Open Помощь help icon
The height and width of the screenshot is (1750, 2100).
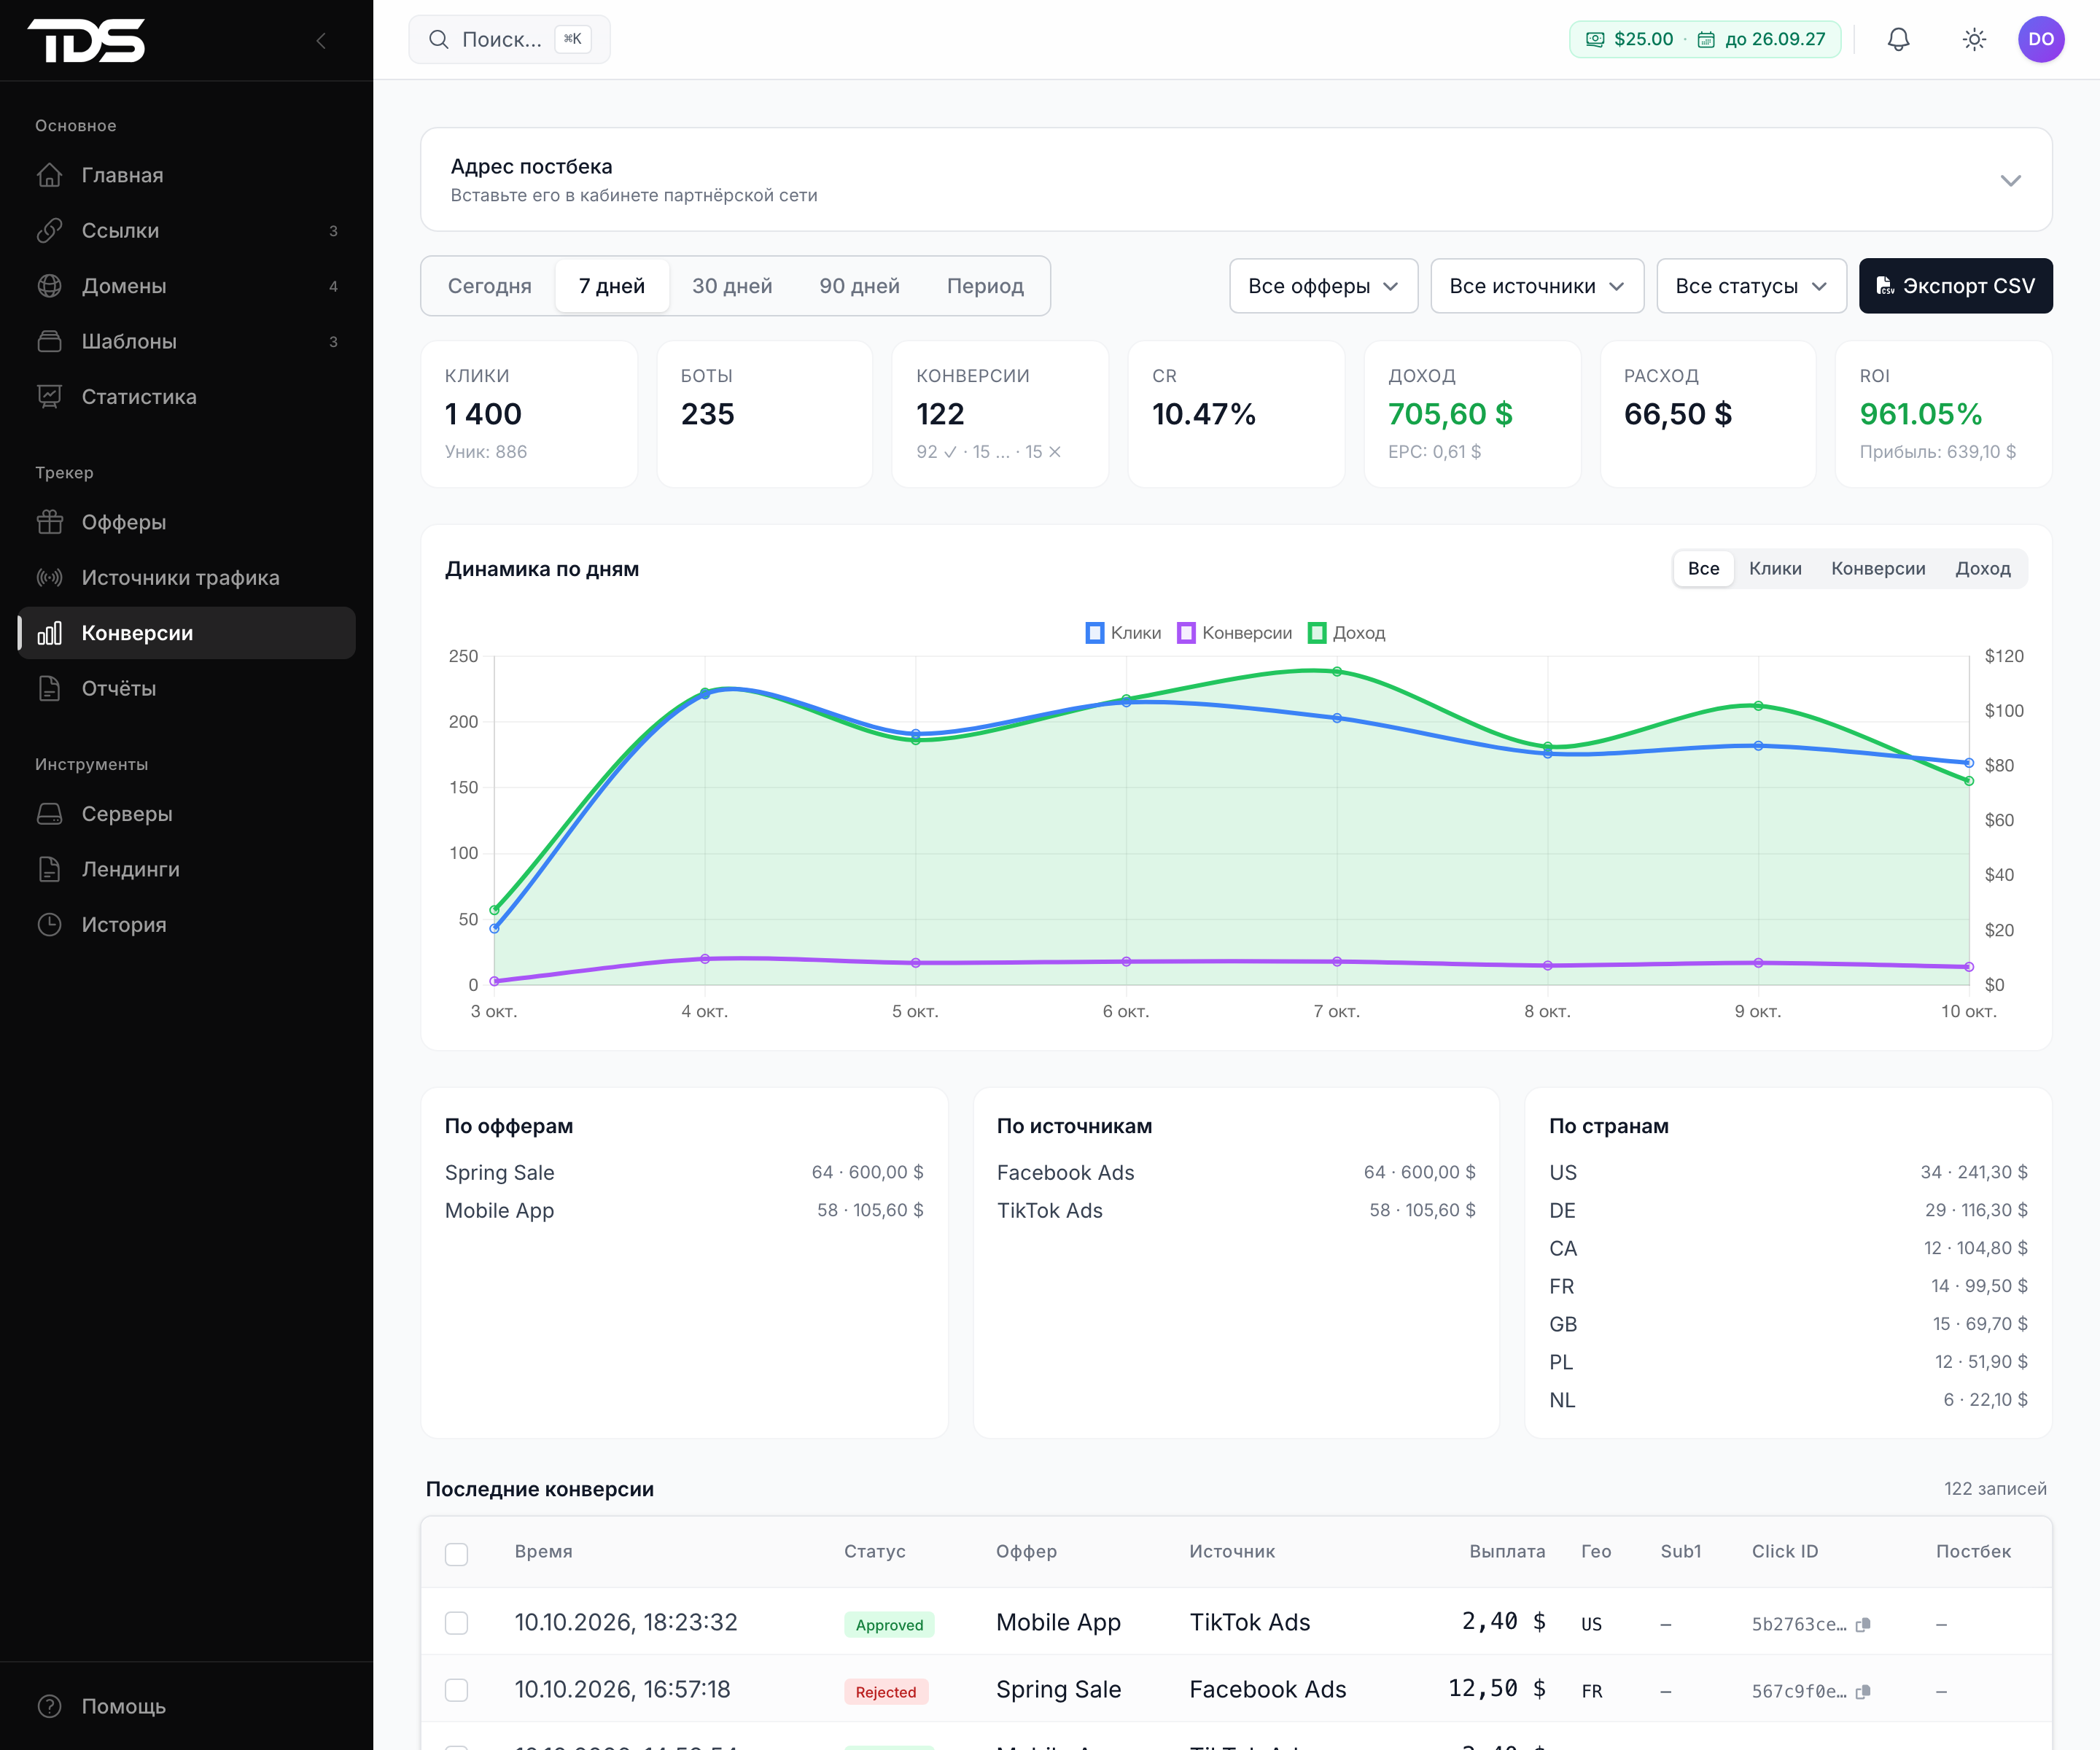49,1706
